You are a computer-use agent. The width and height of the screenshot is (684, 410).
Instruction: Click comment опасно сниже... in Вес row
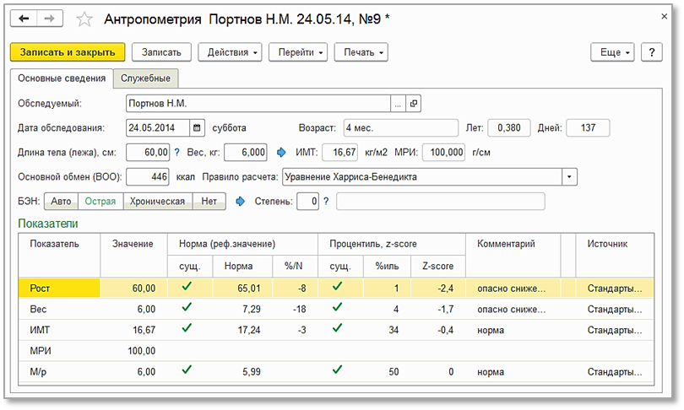pyautogui.click(x=511, y=310)
